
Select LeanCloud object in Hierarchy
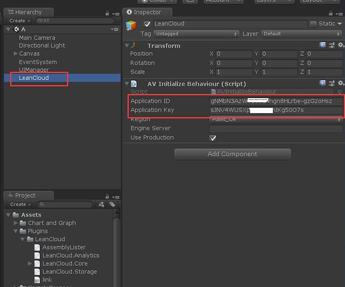coord(34,78)
